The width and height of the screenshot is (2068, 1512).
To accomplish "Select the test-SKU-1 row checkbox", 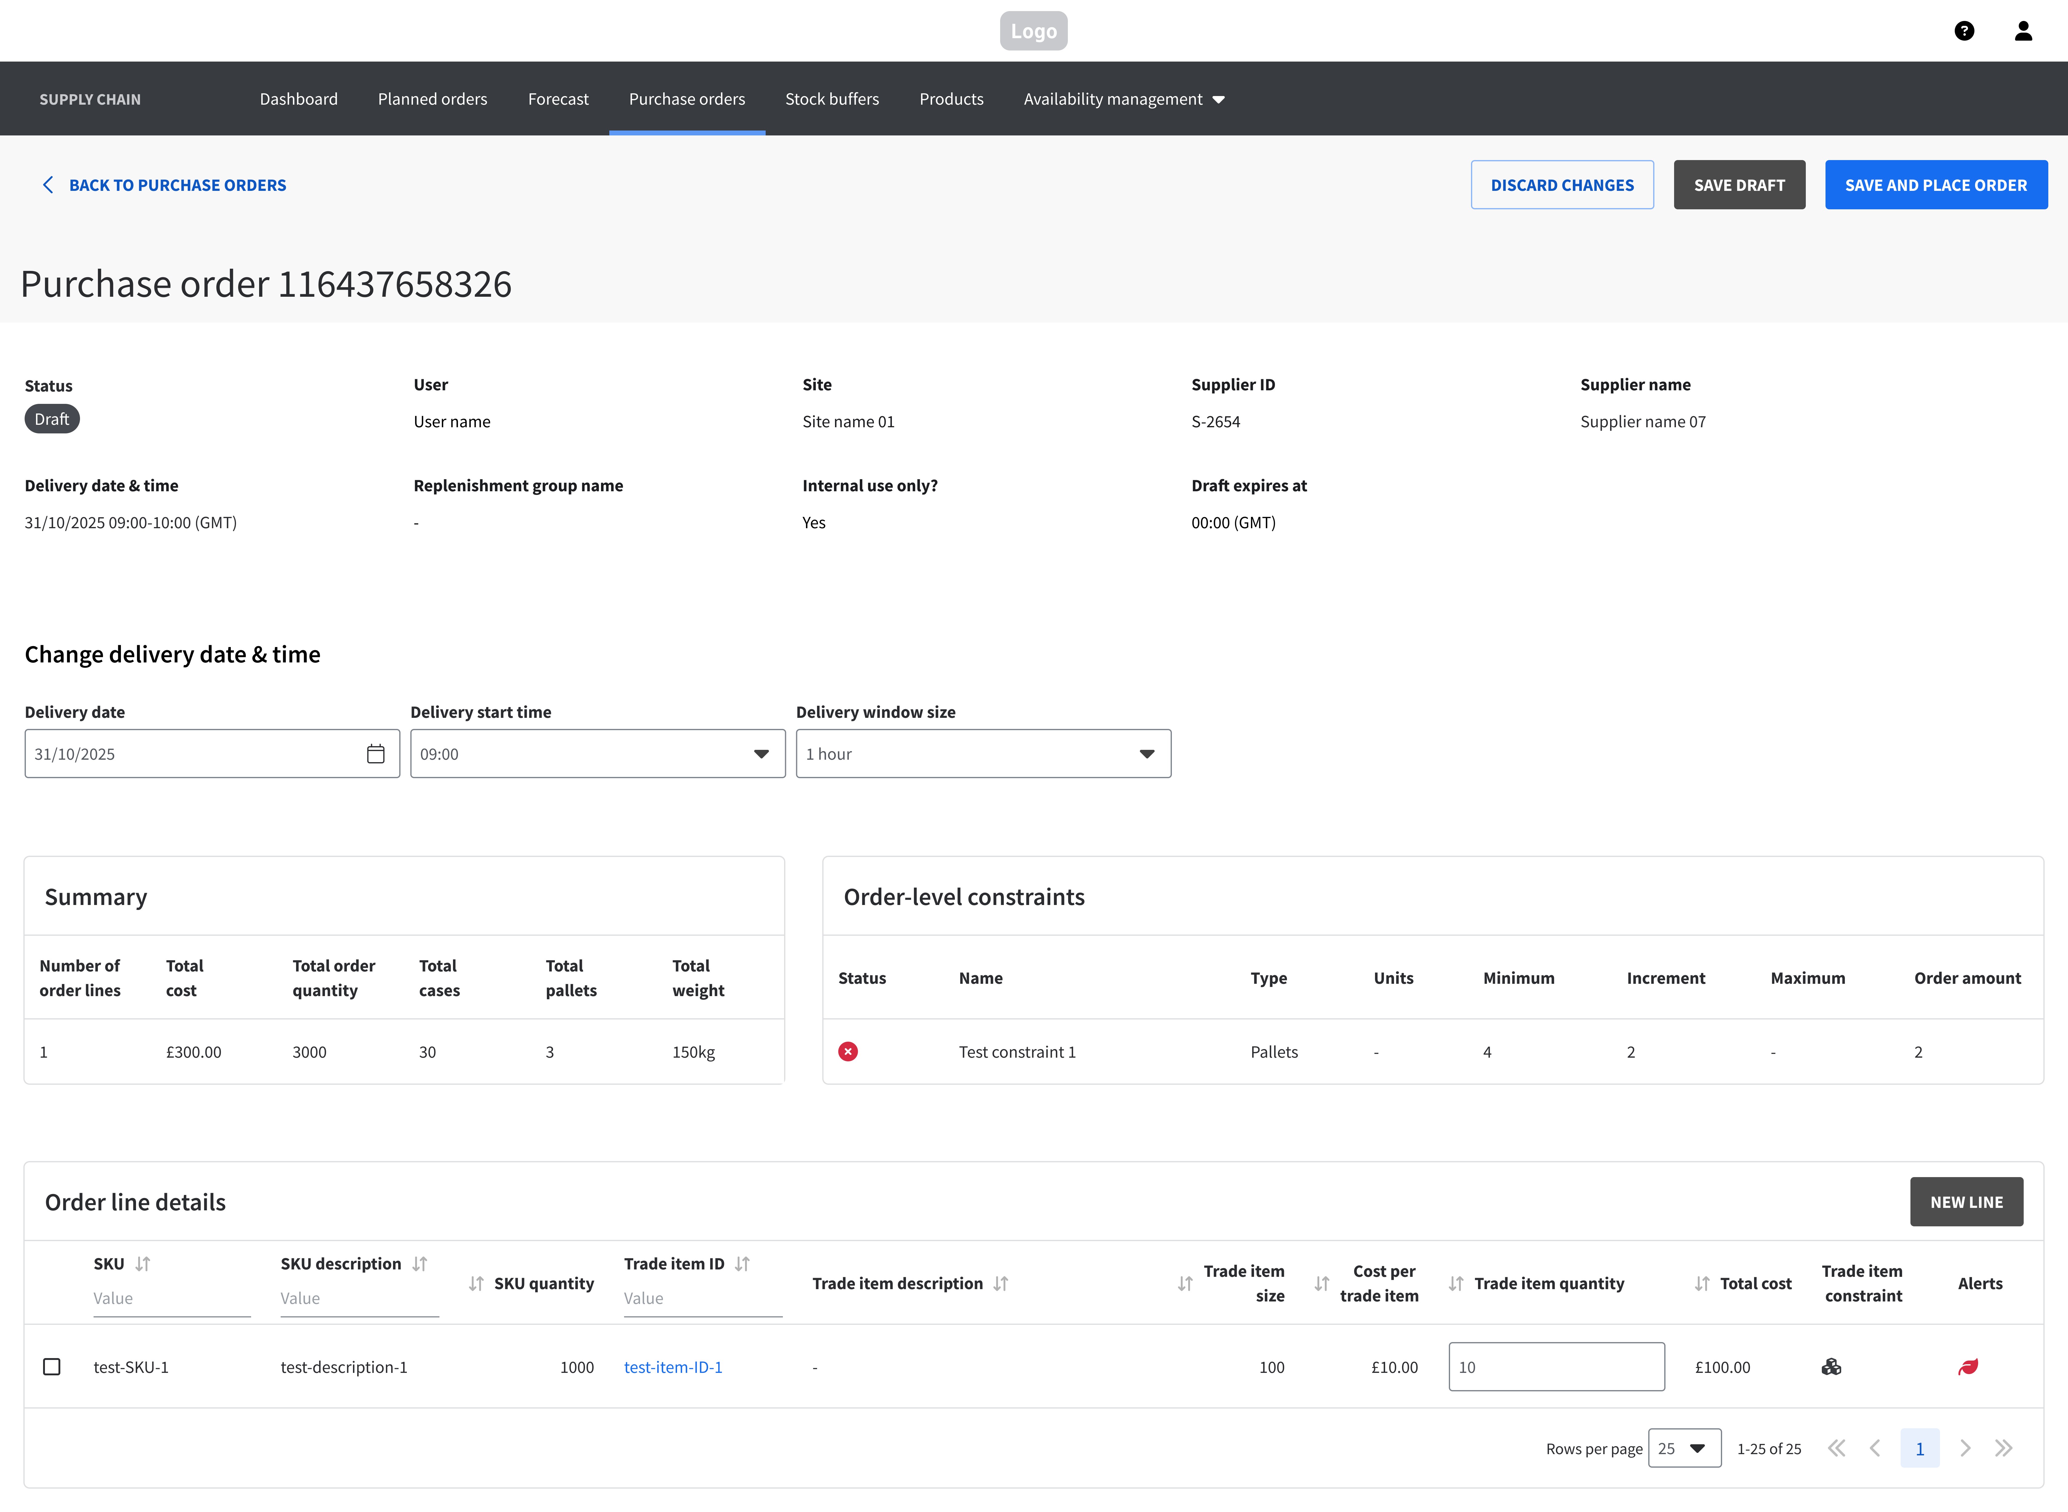I will [x=52, y=1366].
